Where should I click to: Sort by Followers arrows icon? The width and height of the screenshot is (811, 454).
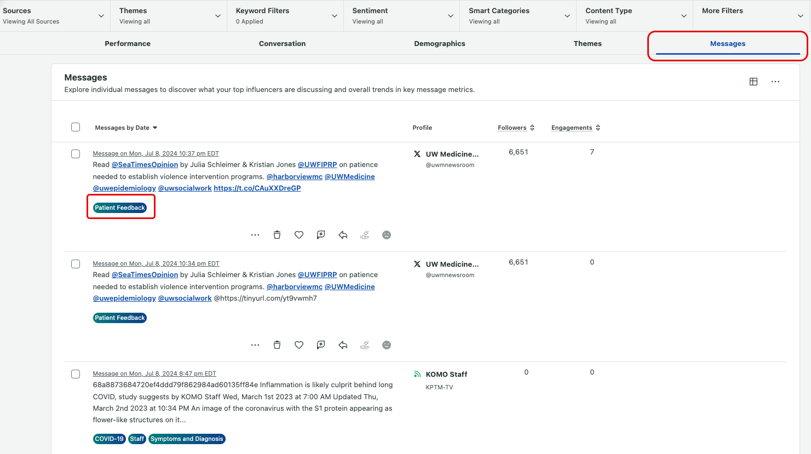coord(532,128)
